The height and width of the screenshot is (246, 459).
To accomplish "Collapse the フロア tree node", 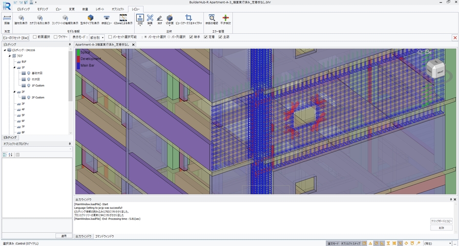I will pos(10,56).
